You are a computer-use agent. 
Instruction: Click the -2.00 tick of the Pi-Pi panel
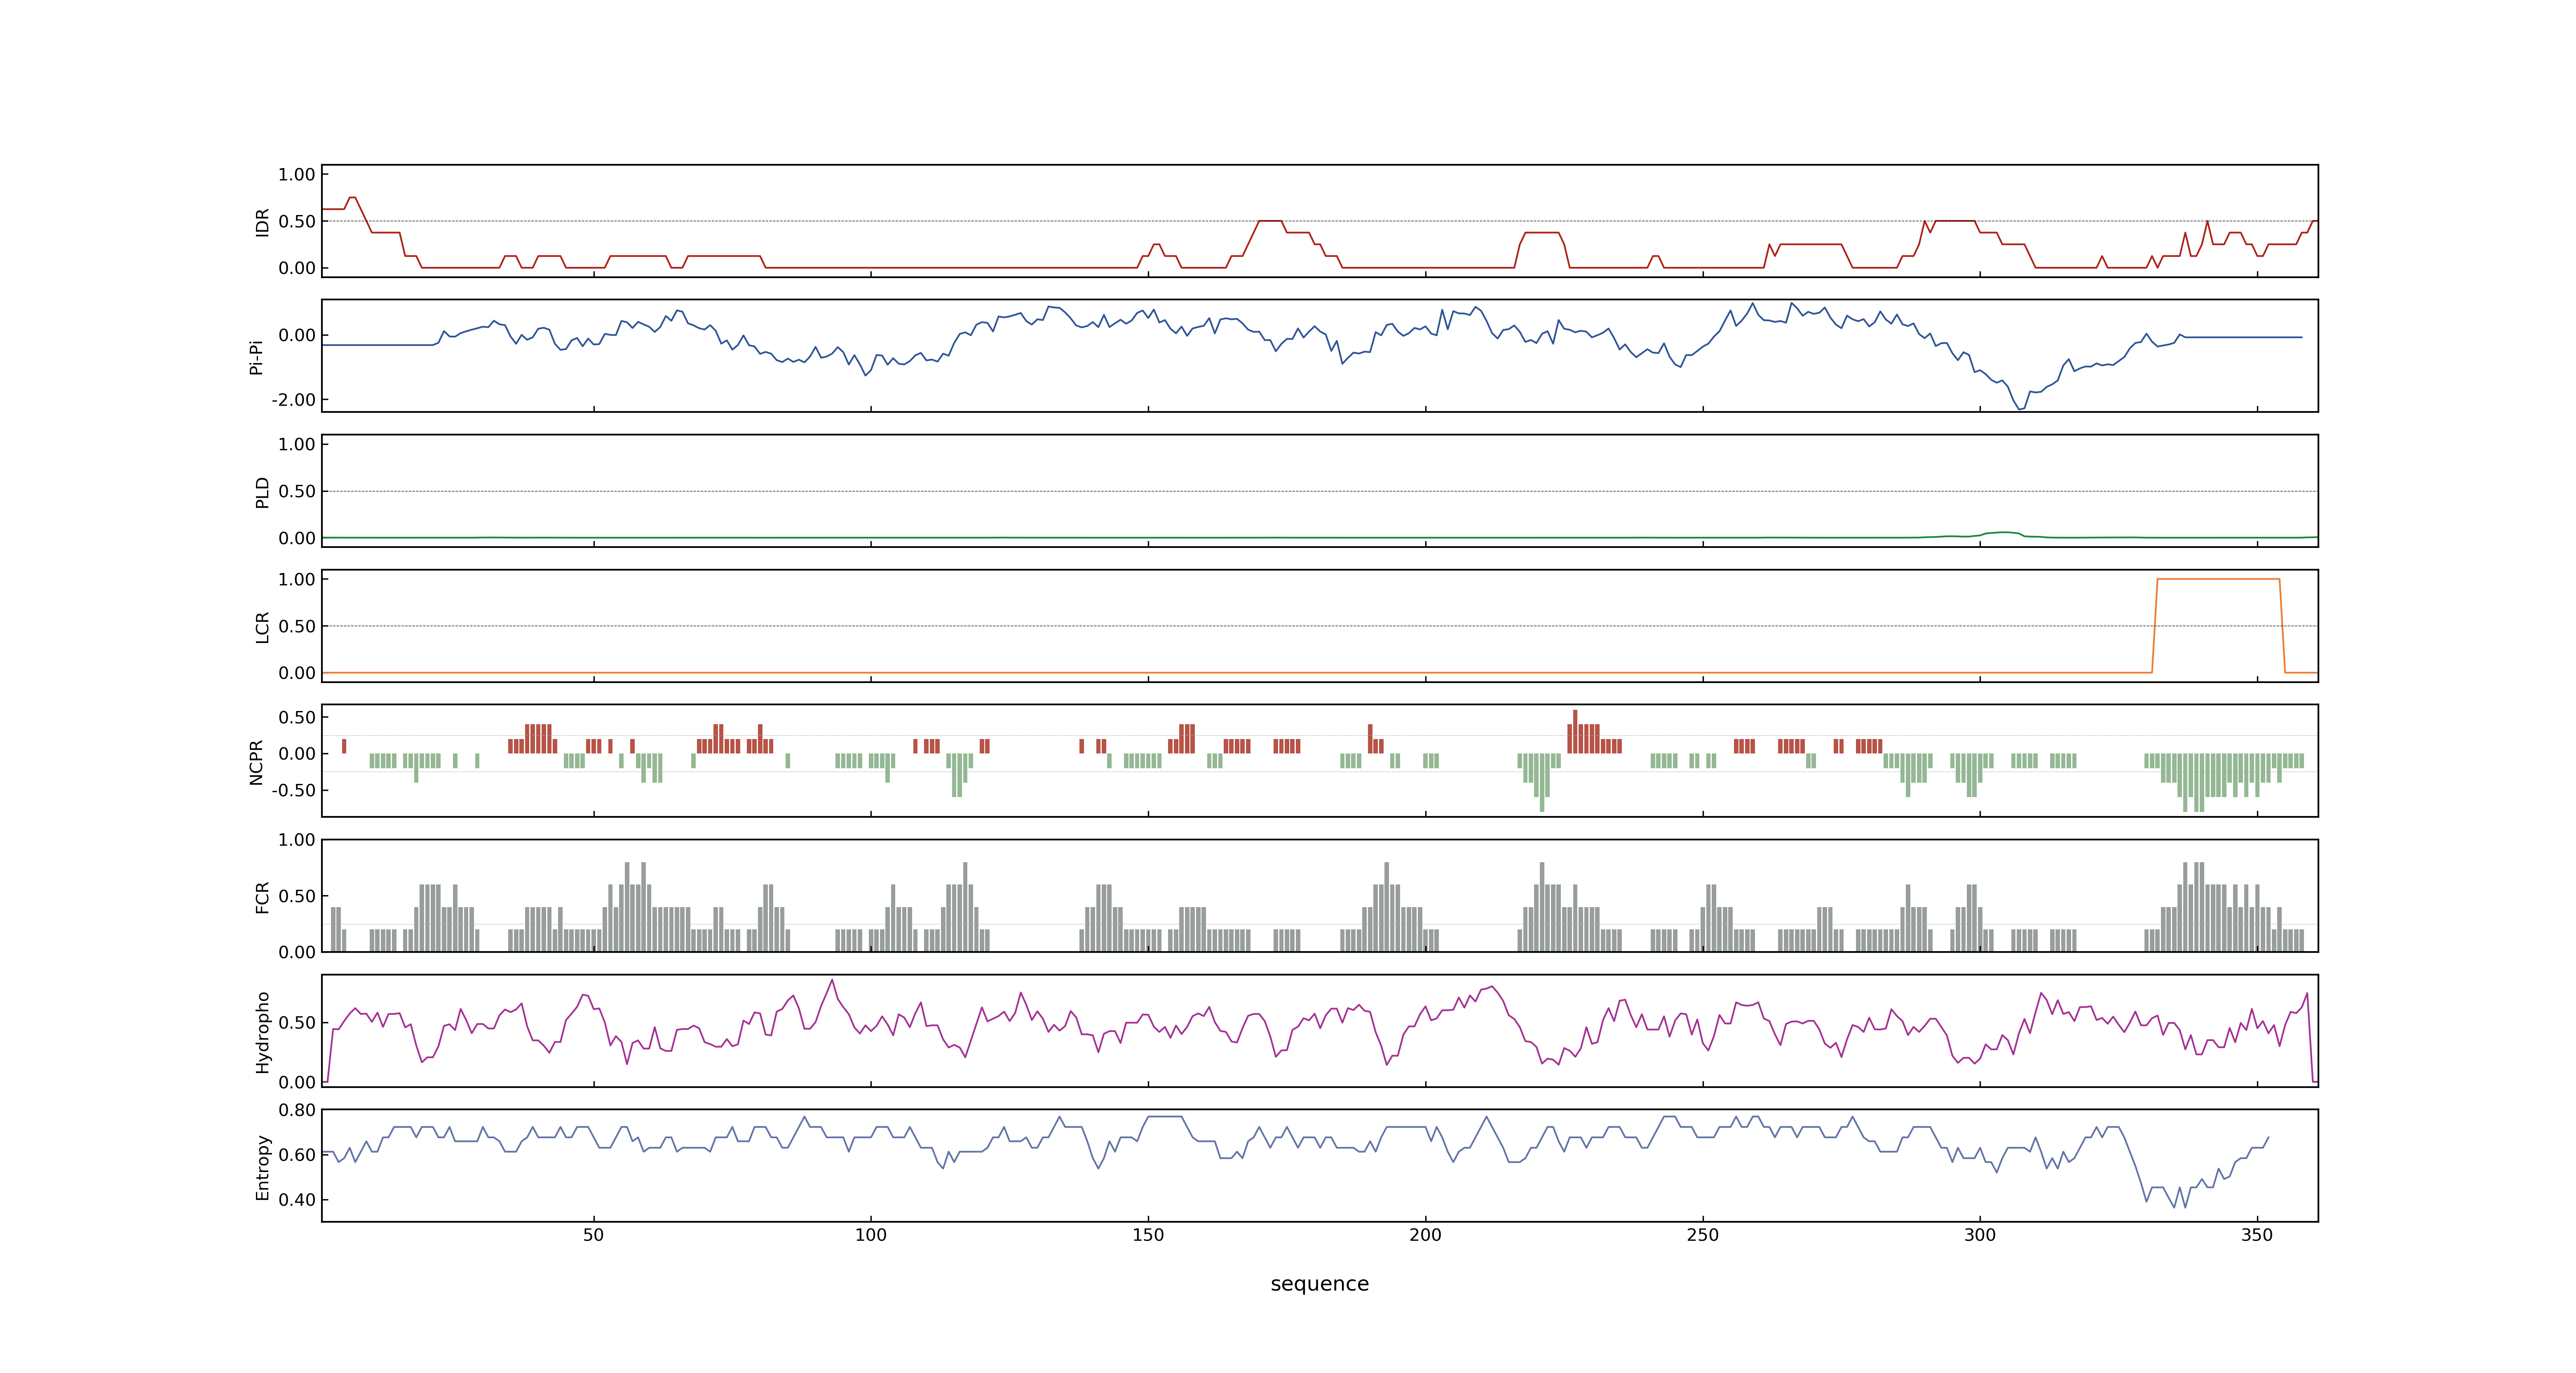(x=293, y=400)
